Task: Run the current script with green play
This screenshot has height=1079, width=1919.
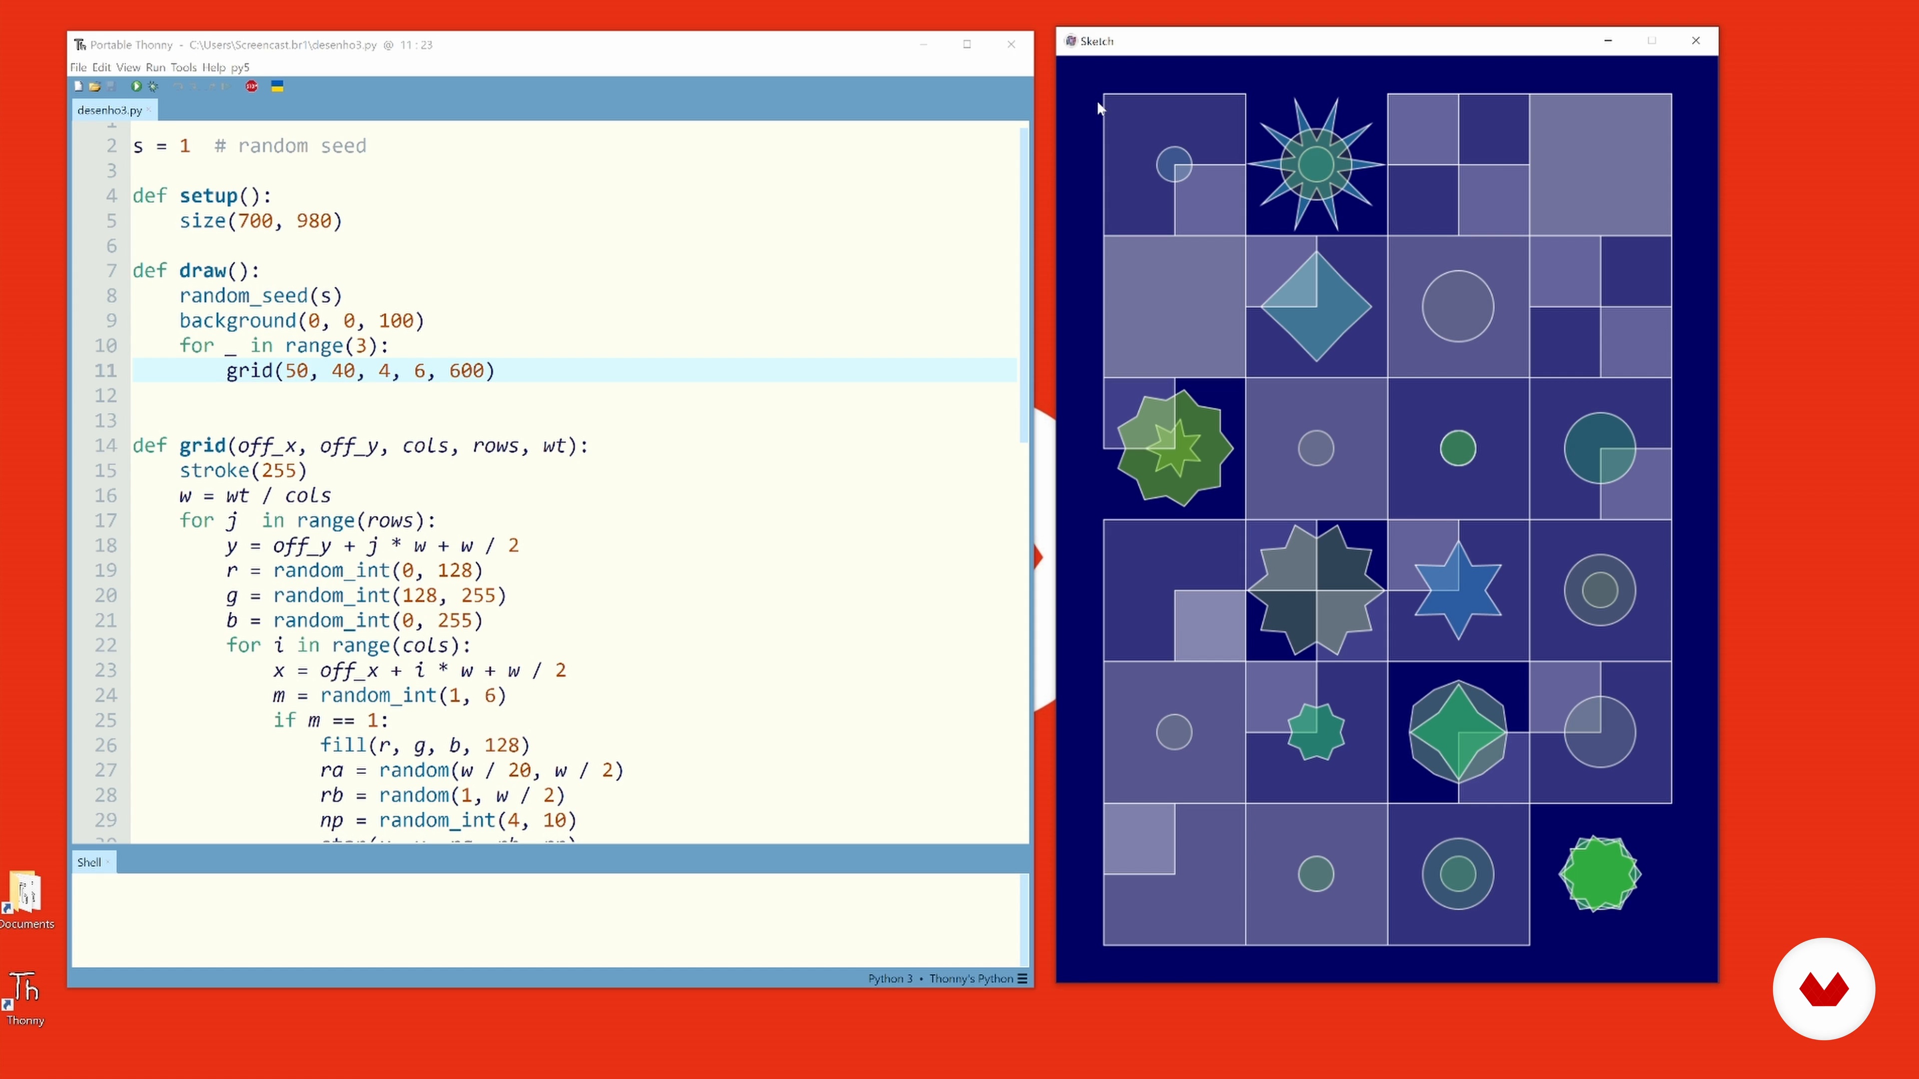Action: pos(136,86)
